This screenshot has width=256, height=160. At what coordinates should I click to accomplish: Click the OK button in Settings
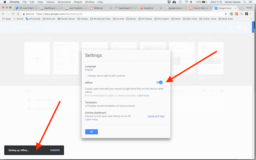coord(91,132)
